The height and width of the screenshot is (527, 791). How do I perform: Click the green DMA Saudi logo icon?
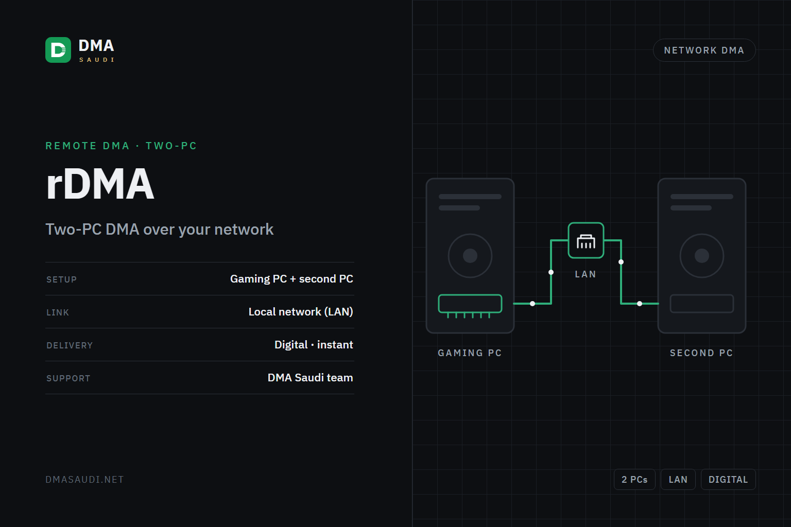click(58, 50)
